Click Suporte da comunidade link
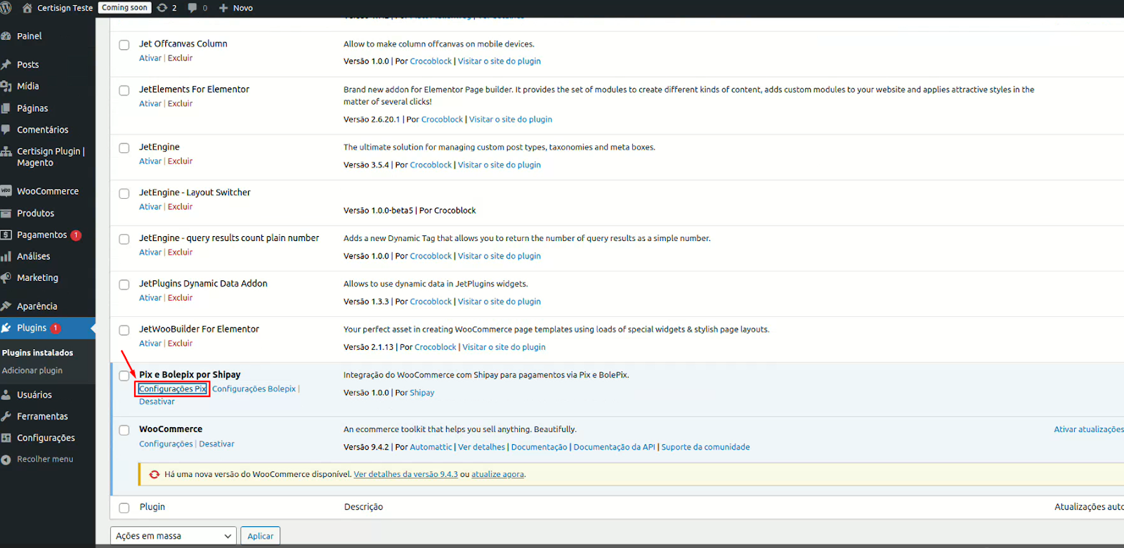Screen dimensions: 1124x548 pos(705,447)
